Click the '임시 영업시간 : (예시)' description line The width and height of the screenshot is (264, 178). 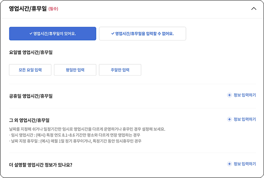[75, 135]
